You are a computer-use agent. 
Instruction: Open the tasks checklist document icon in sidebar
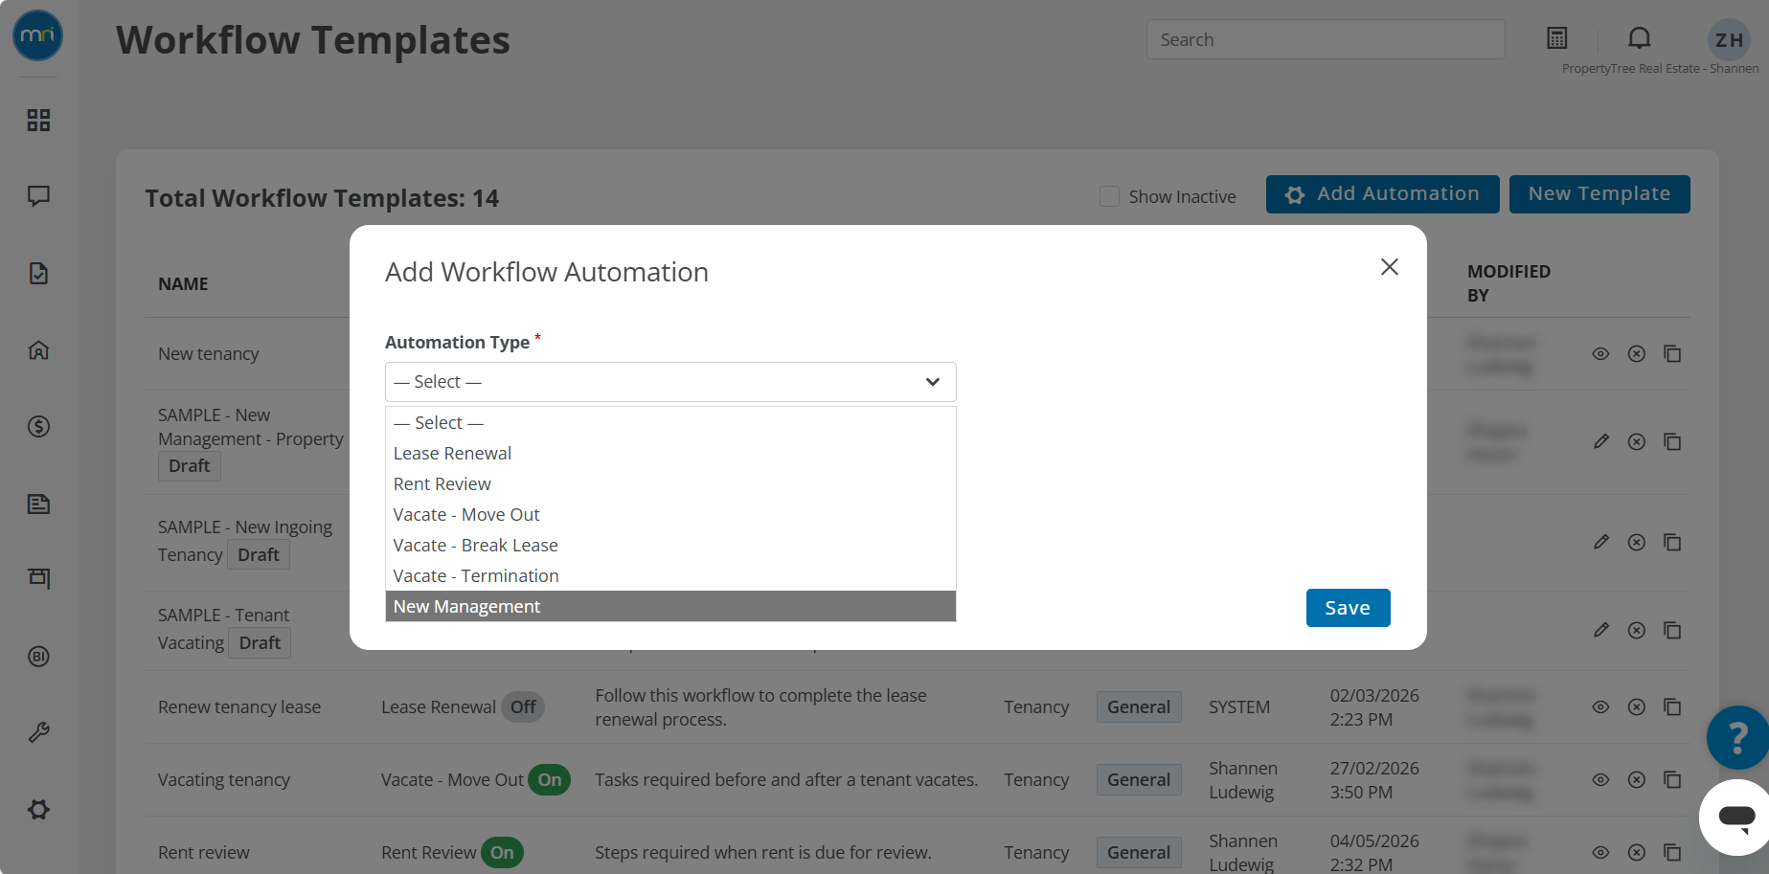38,273
